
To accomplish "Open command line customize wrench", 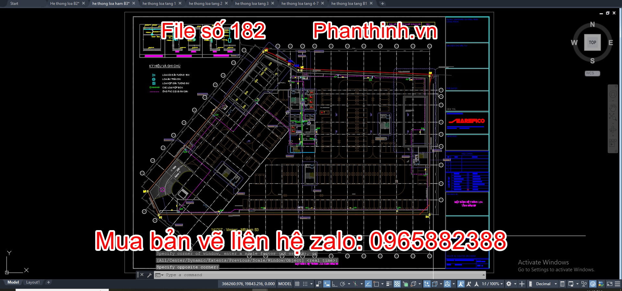I will tap(149, 275).
